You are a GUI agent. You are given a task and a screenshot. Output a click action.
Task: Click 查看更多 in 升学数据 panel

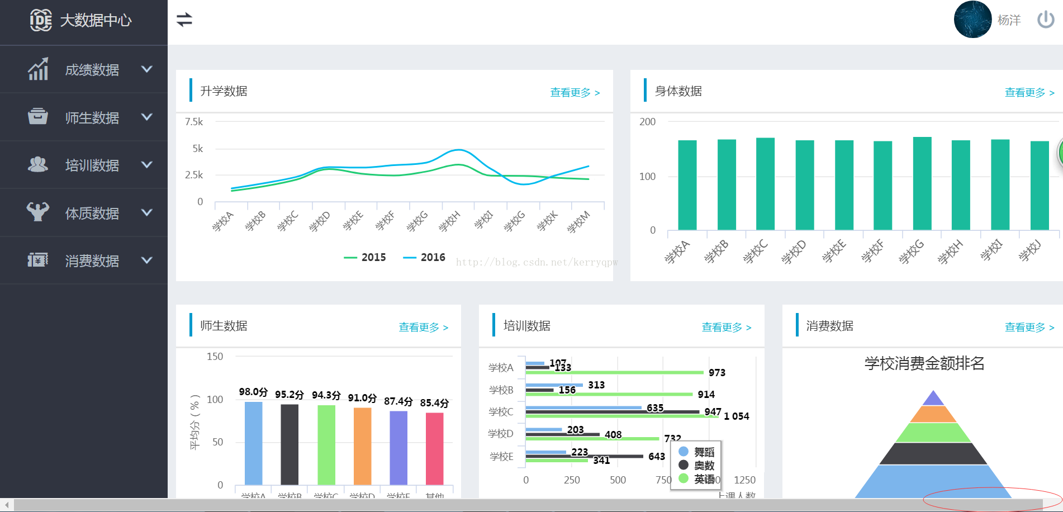point(575,93)
